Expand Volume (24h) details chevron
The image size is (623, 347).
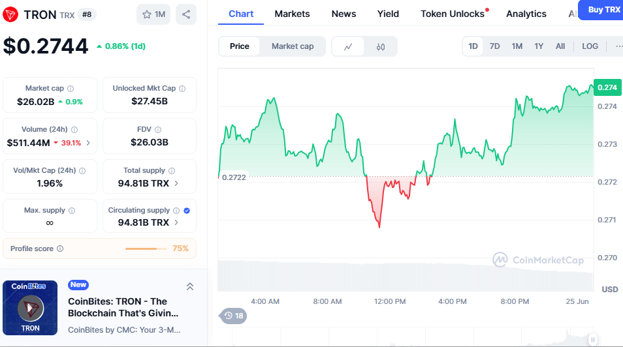pyautogui.click(x=88, y=143)
